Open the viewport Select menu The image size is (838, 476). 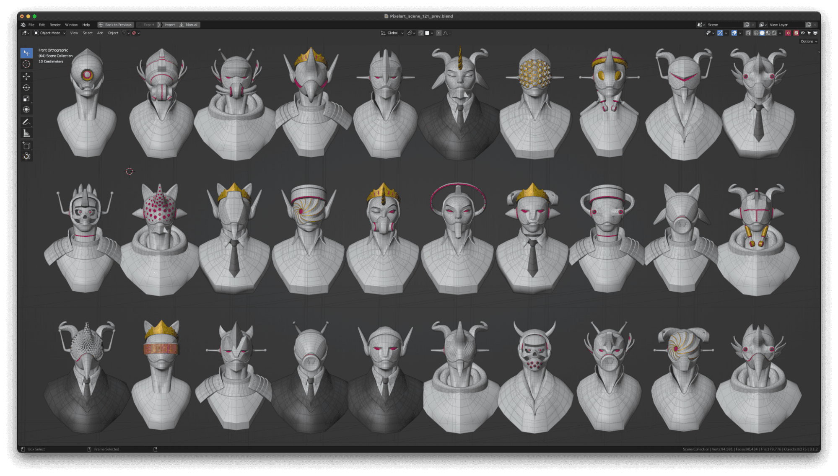tap(87, 33)
